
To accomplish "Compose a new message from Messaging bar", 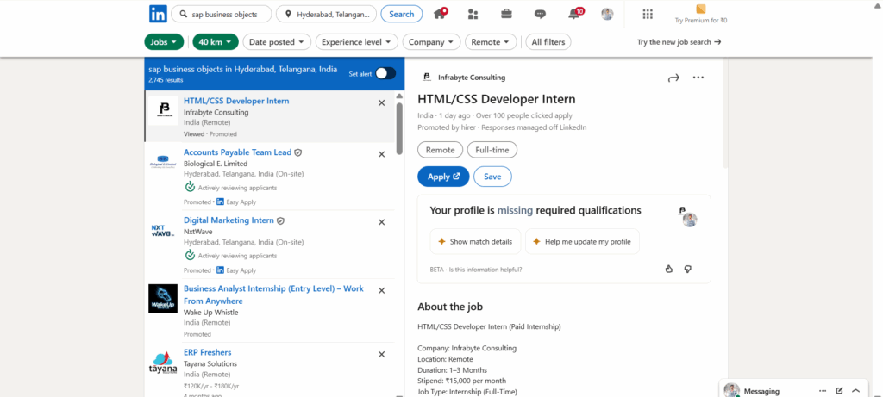I will click(x=840, y=391).
